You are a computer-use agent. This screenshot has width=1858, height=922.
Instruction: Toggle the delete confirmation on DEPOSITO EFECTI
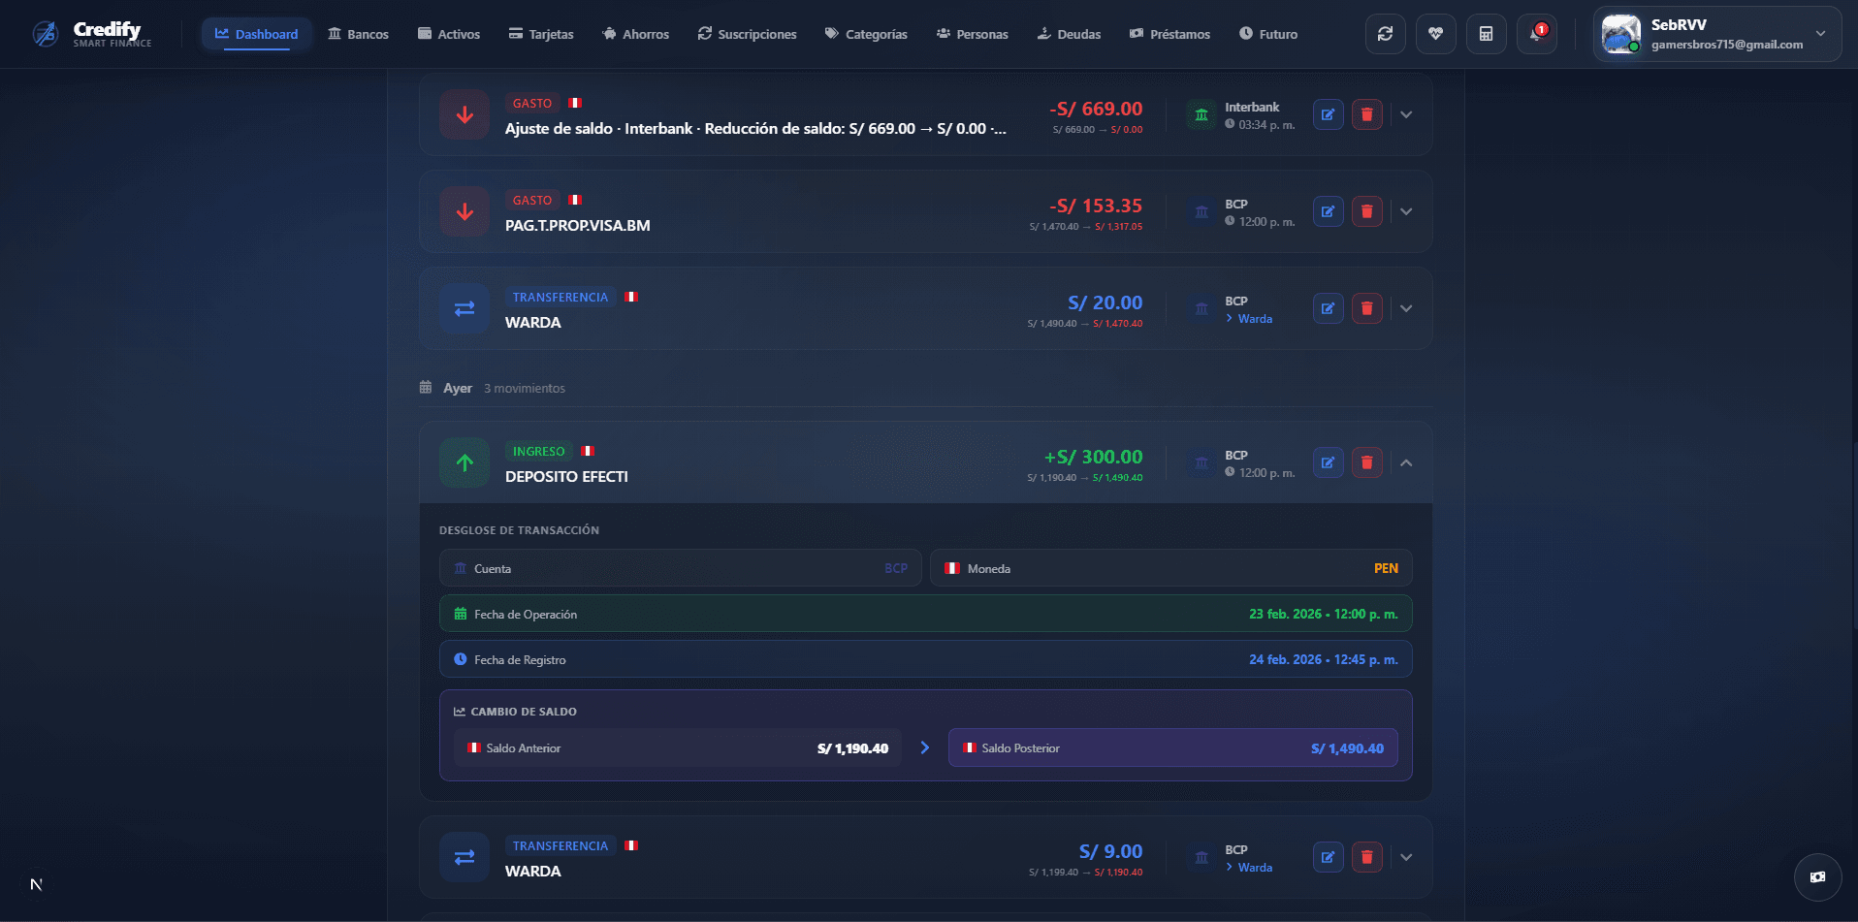pos(1366,462)
